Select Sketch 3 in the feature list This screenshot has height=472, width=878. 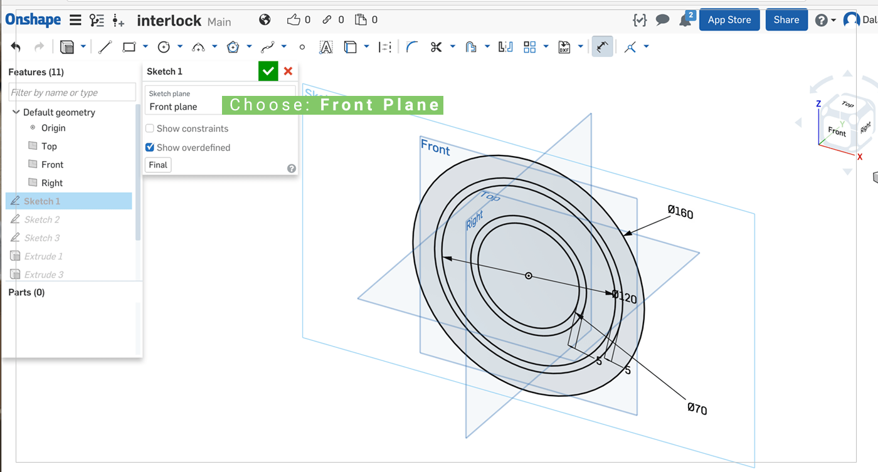(x=42, y=238)
